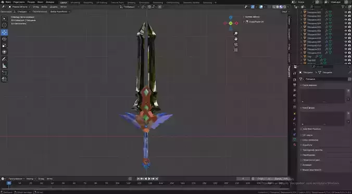Image resolution: width=352 pixels, height=194 pixels.
Task: Click the blue Z axis on navigation gizmo
Action: 231,17
